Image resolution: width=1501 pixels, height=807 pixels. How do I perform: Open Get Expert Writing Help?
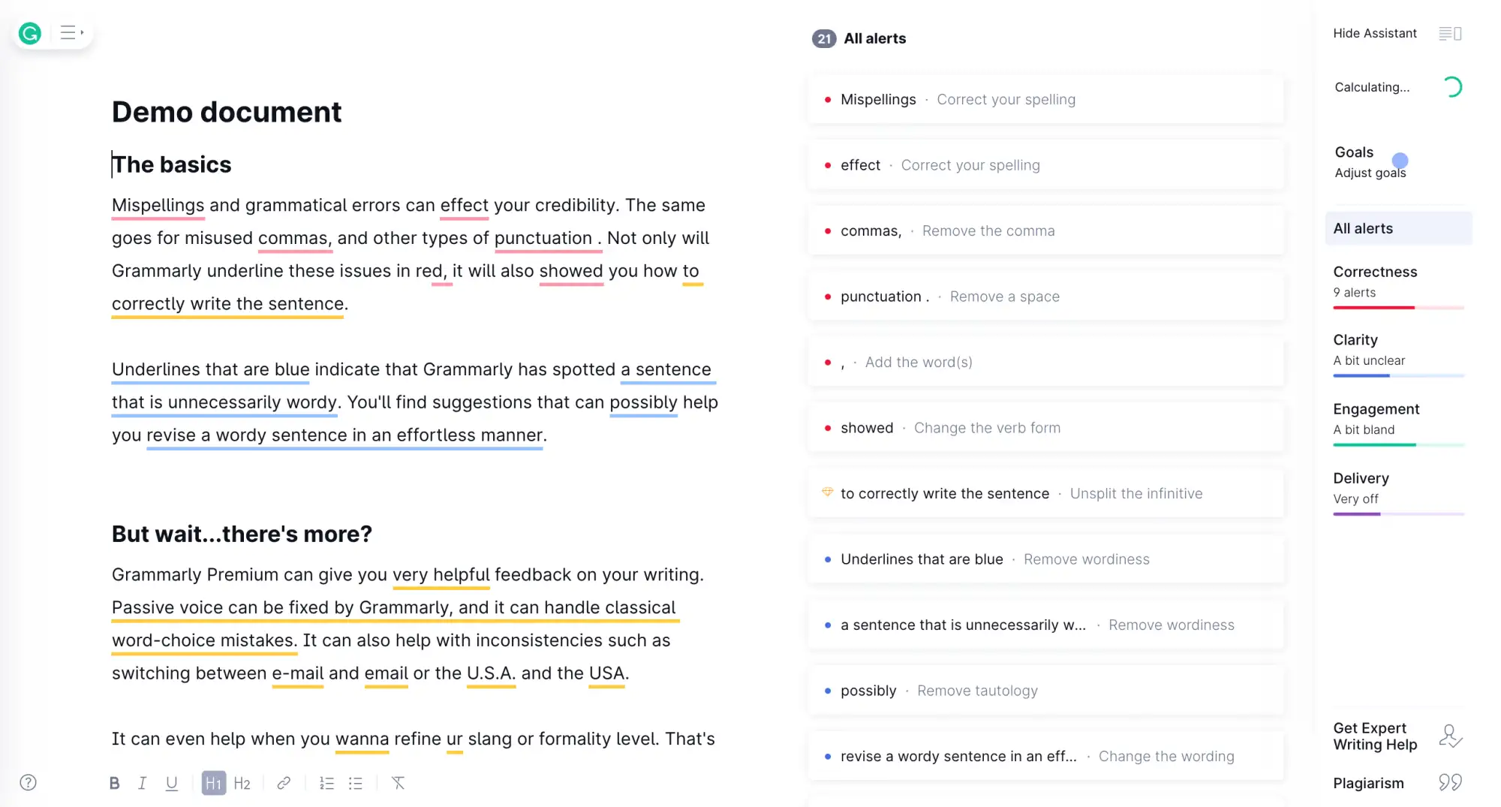coord(1376,736)
